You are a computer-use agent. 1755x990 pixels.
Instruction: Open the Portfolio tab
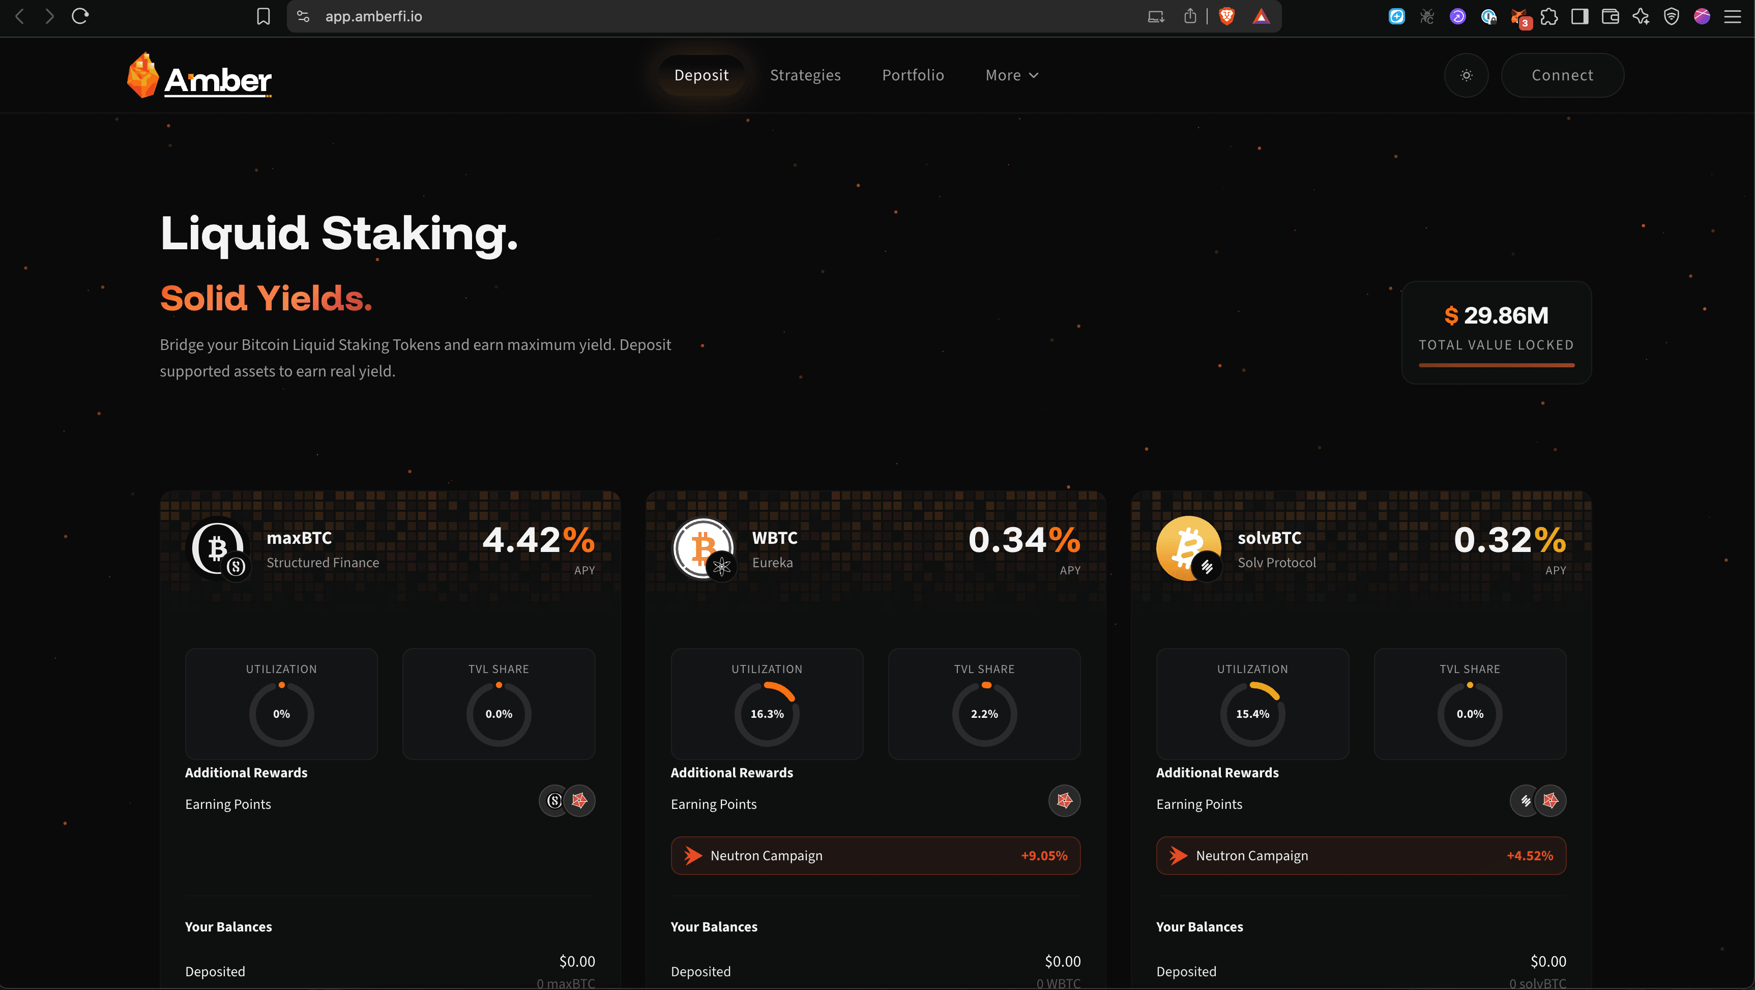(913, 76)
